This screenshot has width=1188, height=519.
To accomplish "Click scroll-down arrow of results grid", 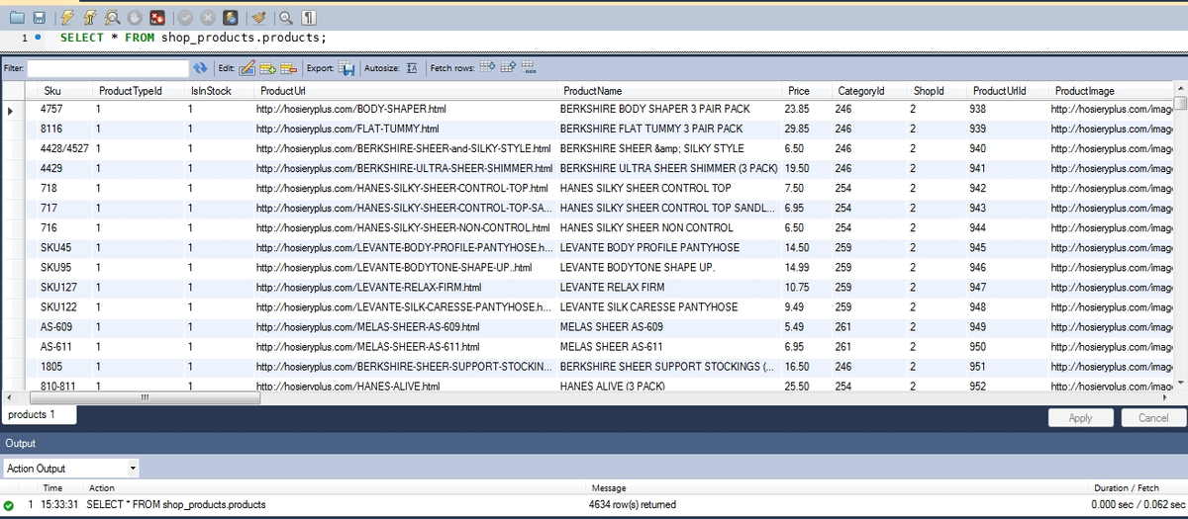I will click(x=1180, y=383).
